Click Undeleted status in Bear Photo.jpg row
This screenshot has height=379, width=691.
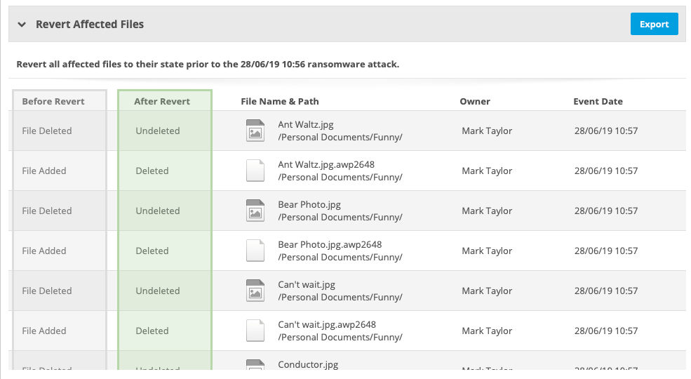158,211
